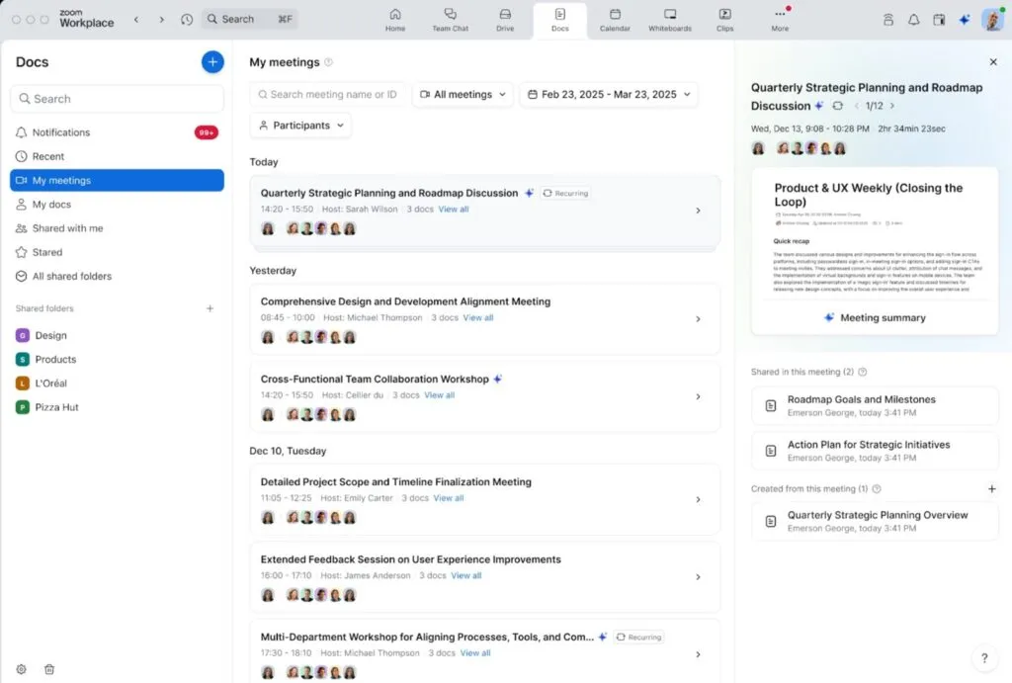1012x683 pixels.
Task: Open the Calendar section
Action: [x=615, y=20]
